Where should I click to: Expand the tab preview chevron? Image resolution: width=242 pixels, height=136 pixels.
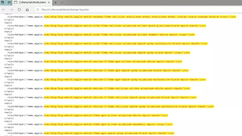62,3
